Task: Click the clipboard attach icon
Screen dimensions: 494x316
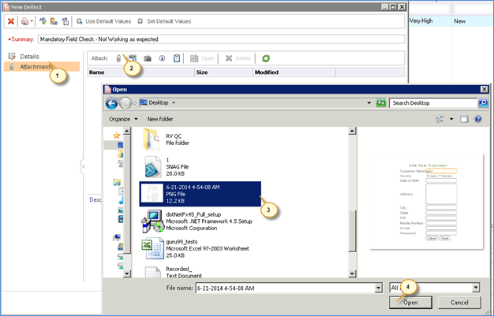Action: pos(177,58)
